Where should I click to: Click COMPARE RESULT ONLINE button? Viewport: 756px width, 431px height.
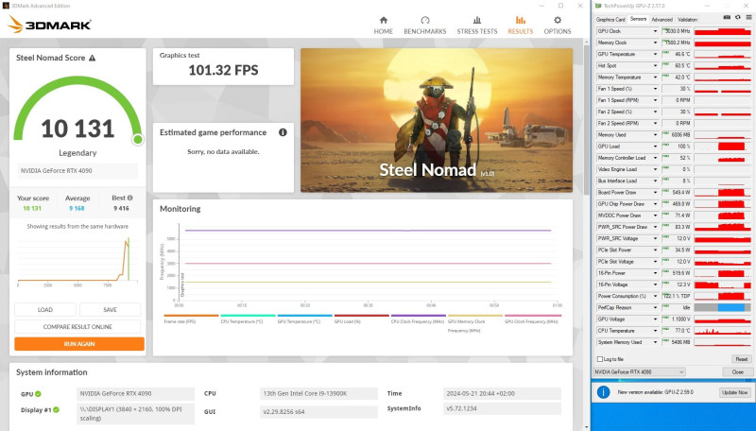(x=77, y=326)
